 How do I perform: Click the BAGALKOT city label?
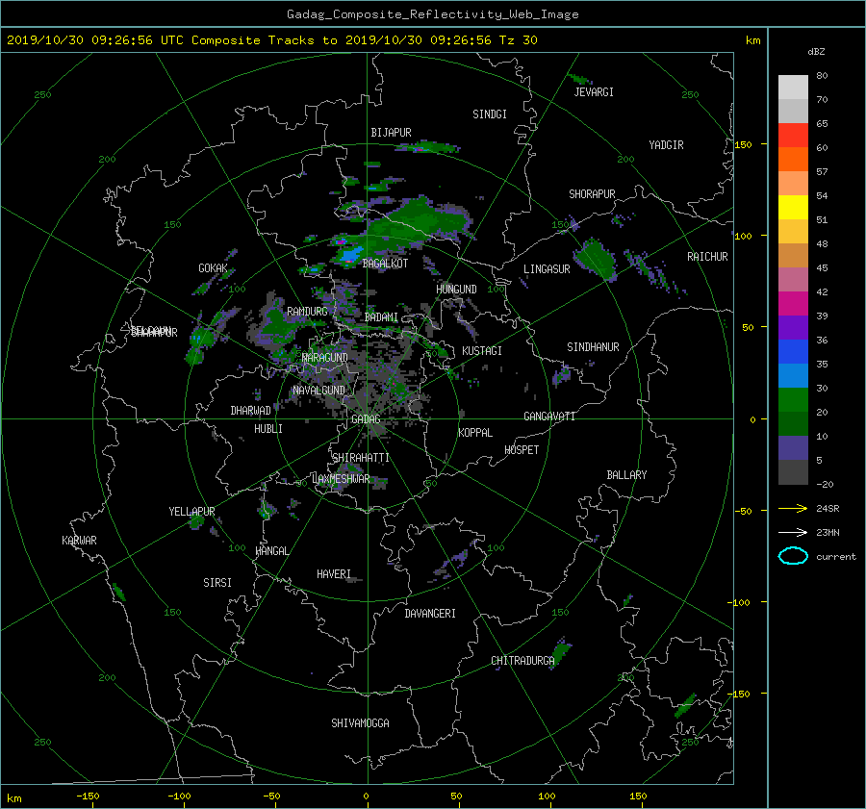(385, 264)
